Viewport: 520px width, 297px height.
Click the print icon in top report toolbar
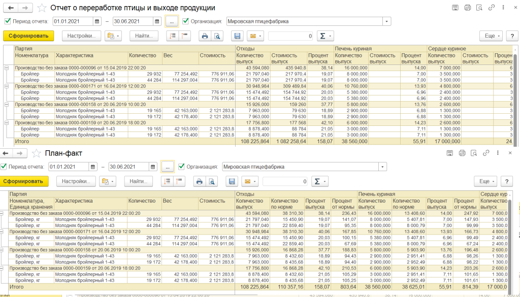[205, 36]
